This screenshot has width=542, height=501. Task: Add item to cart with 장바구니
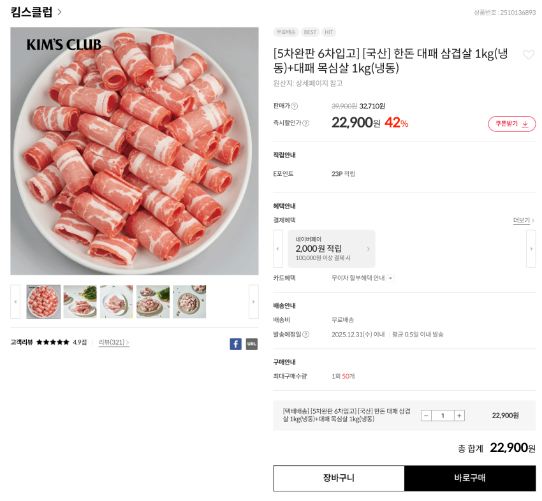click(339, 478)
